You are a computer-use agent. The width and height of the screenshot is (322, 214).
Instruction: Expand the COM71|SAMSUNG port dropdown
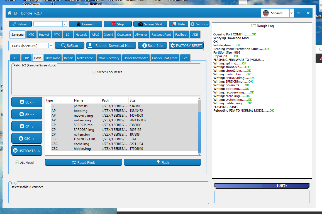click(x=51, y=46)
